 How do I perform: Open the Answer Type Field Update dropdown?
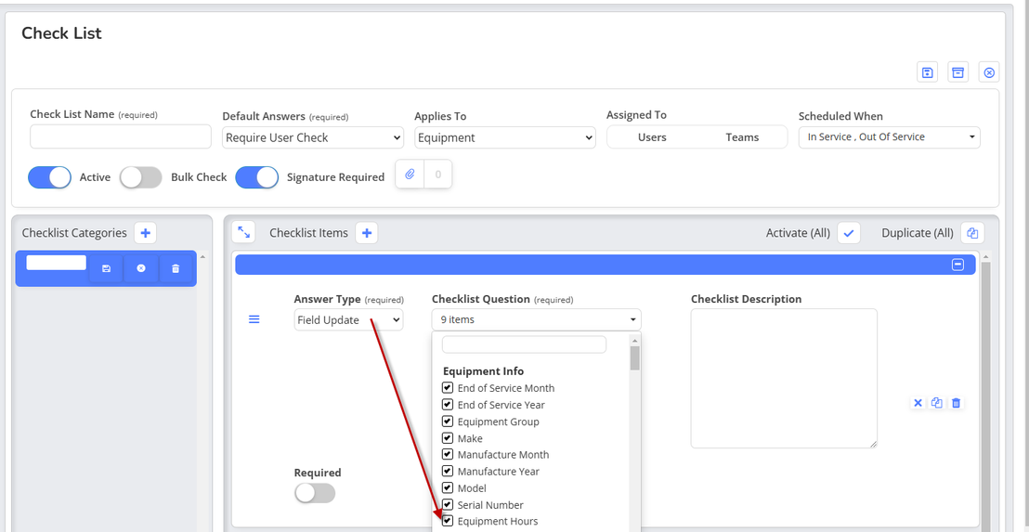pos(348,320)
